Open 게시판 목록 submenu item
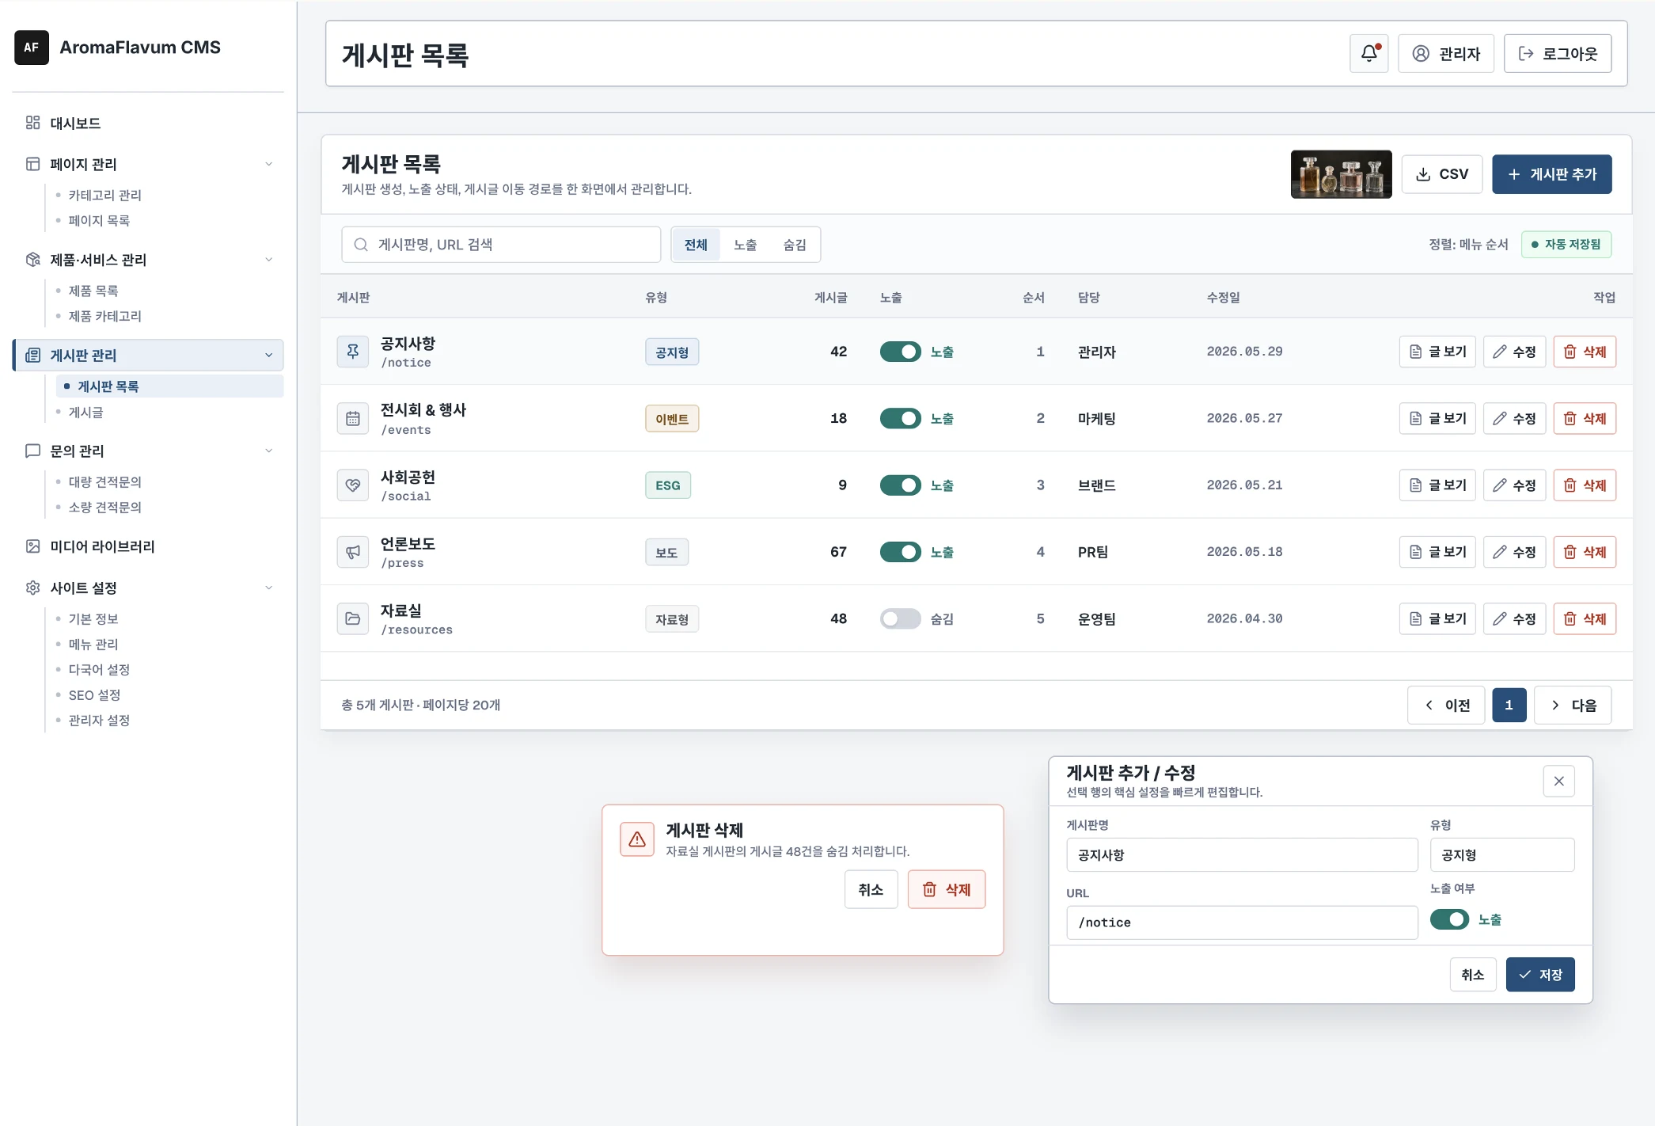The image size is (1655, 1126). (x=169, y=386)
